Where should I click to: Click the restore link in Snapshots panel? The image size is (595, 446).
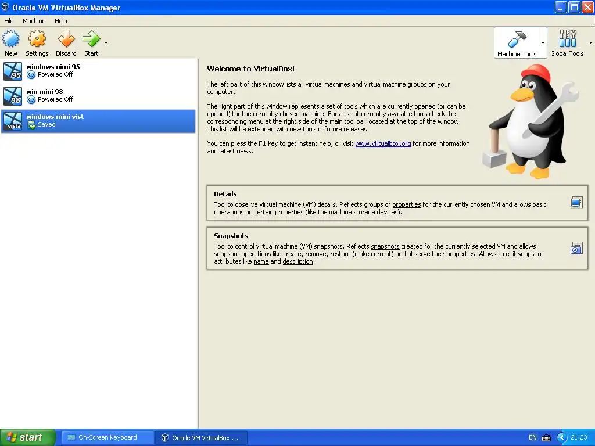(340, 254)
